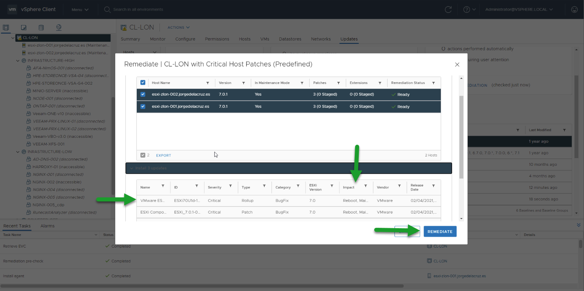
Task: Open the Storage inventory view icon
Action: (x=41, y=28)
